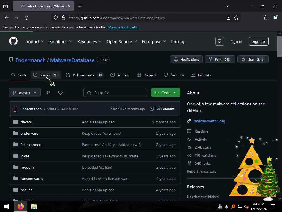Open the GitHub search magnifier button
The height and width of the screenshot is (212, 282).
(219, 41)
